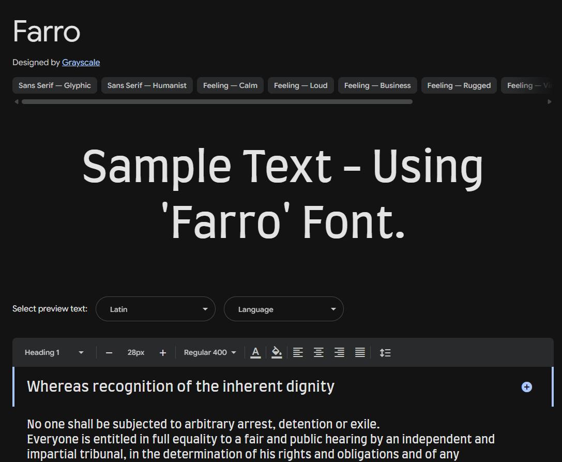Click the 'Everyone is entitled' paragraph line
The width and height of the screenshot is (562, 462).
click(x=261, y=439)
